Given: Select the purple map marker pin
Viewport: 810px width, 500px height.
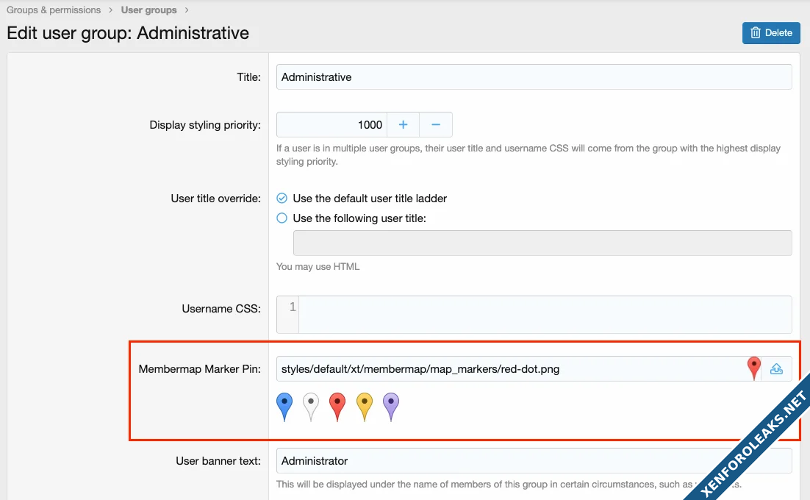Looking at the screenshot, I should pos(391,405).
